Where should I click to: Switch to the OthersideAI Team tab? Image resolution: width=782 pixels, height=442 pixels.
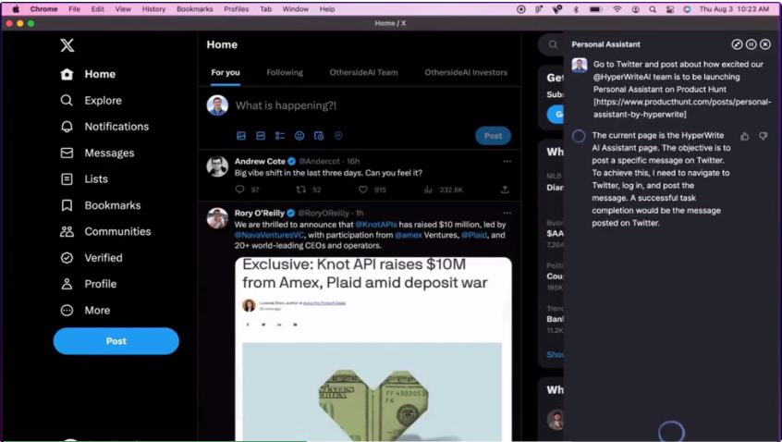pos(363,73)
